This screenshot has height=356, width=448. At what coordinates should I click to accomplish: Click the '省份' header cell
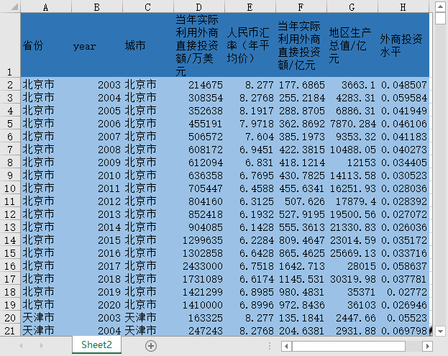(x=46, y=45)
